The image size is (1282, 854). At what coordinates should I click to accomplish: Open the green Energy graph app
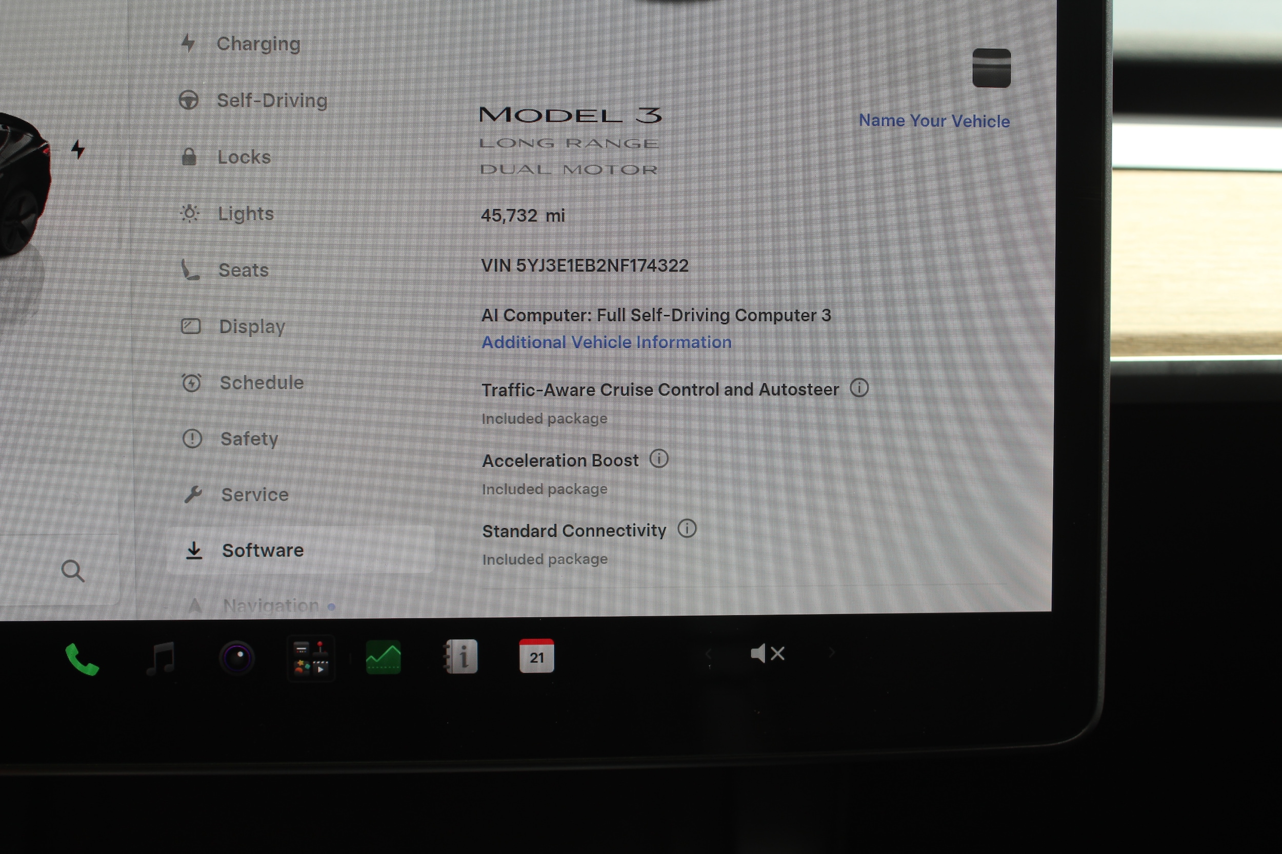click(x=383, y=657)
